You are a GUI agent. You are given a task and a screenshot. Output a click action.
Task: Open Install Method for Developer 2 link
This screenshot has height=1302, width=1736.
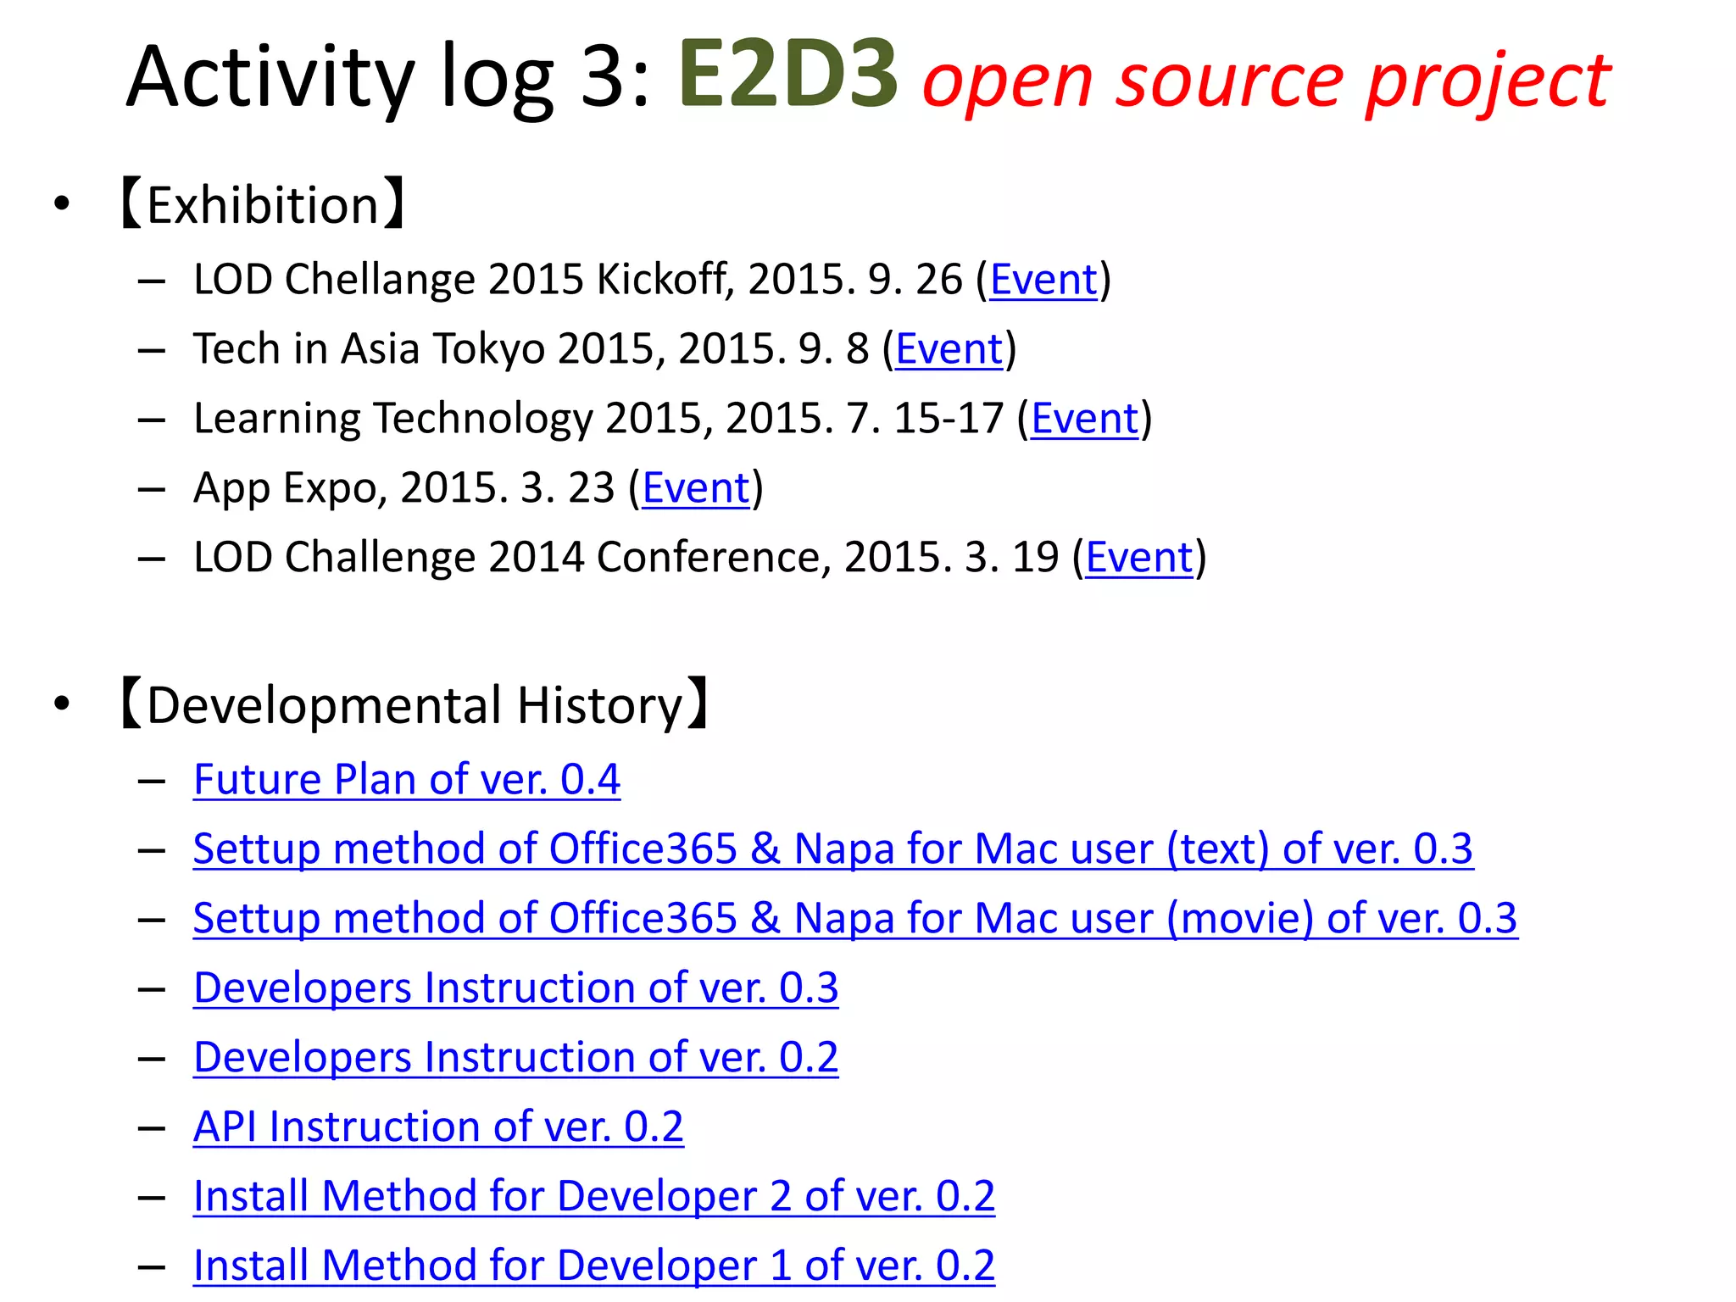pyautogui.click(x=594, y=1197)
